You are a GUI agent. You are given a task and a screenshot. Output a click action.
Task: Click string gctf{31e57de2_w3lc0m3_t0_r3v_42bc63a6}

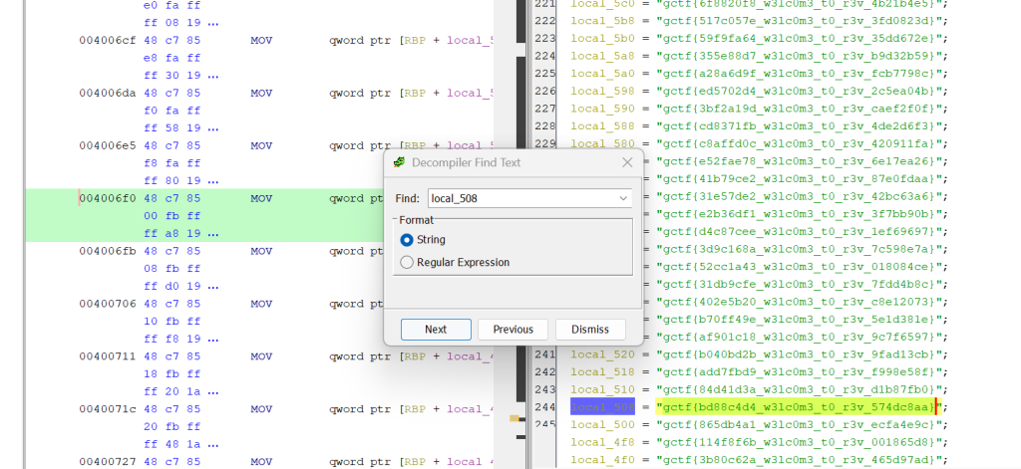click(799, 196)
